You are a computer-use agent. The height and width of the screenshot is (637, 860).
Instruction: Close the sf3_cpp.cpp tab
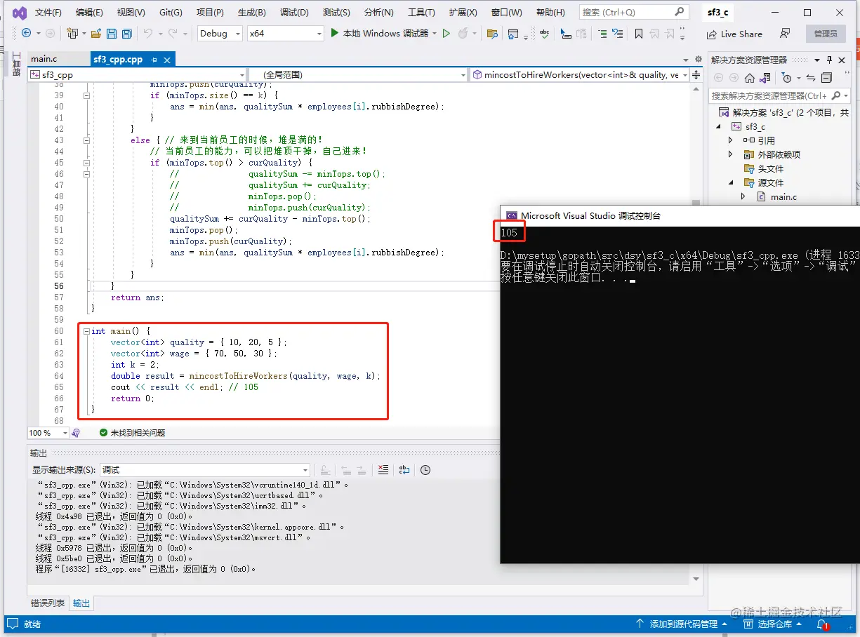[x=167, y=60]
